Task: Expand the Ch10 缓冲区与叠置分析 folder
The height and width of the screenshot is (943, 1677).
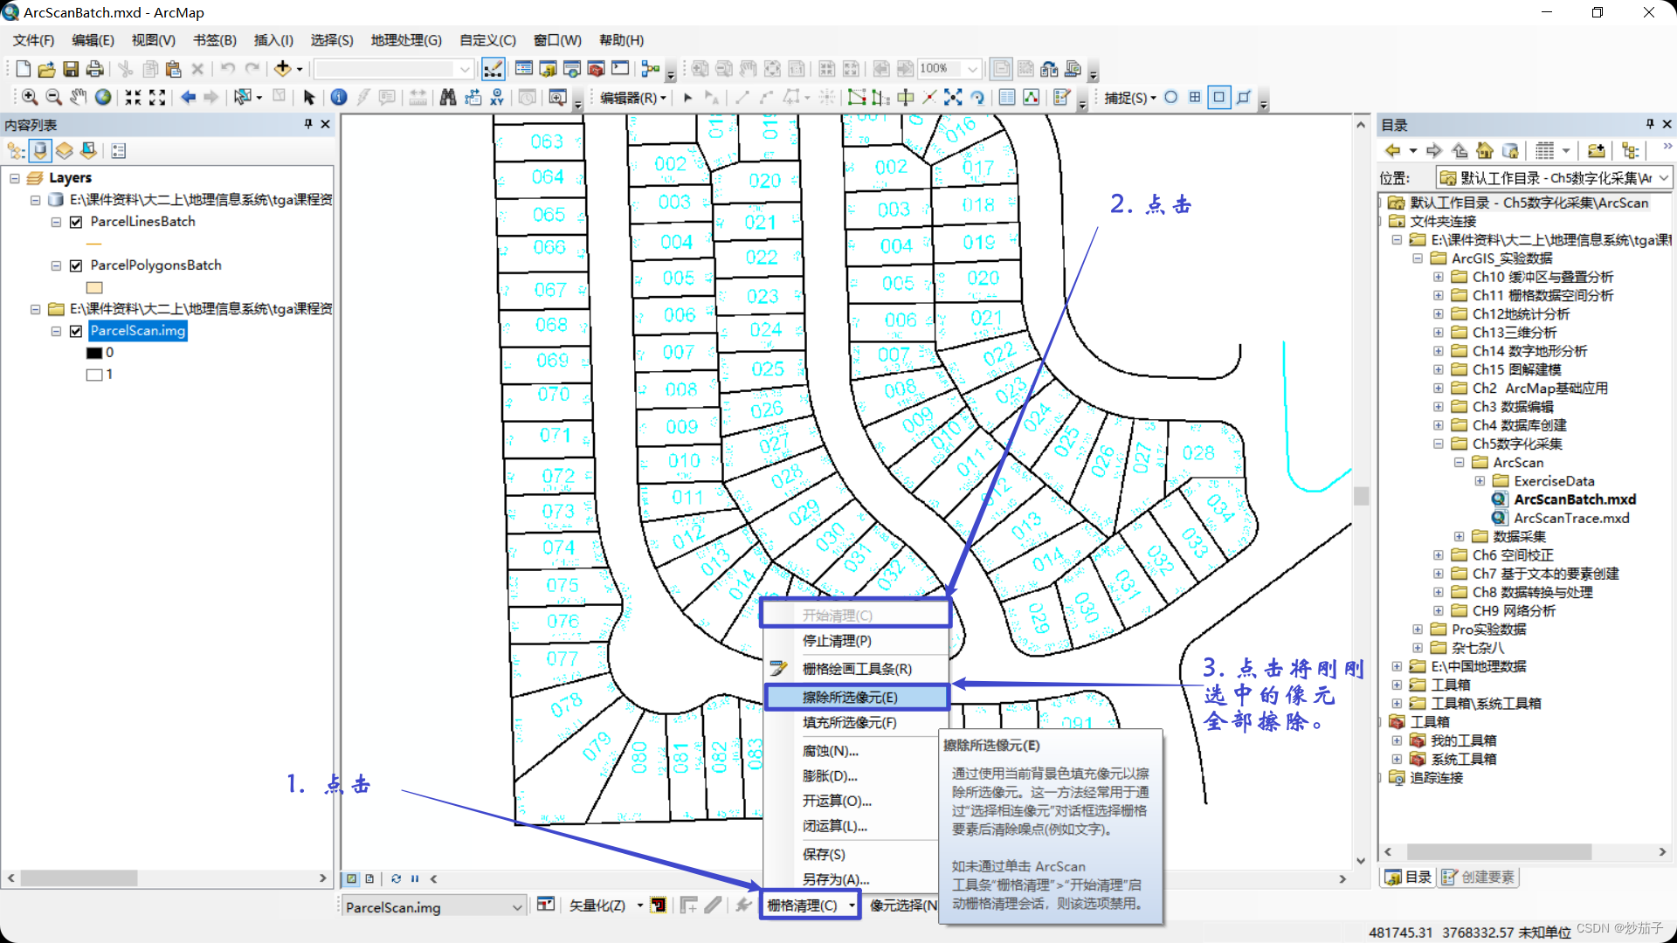Action: click(x=1438, y=277)
